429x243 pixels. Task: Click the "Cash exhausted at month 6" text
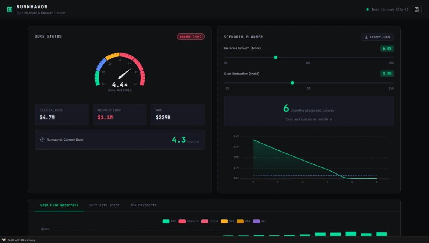click(x=309, y=120)
